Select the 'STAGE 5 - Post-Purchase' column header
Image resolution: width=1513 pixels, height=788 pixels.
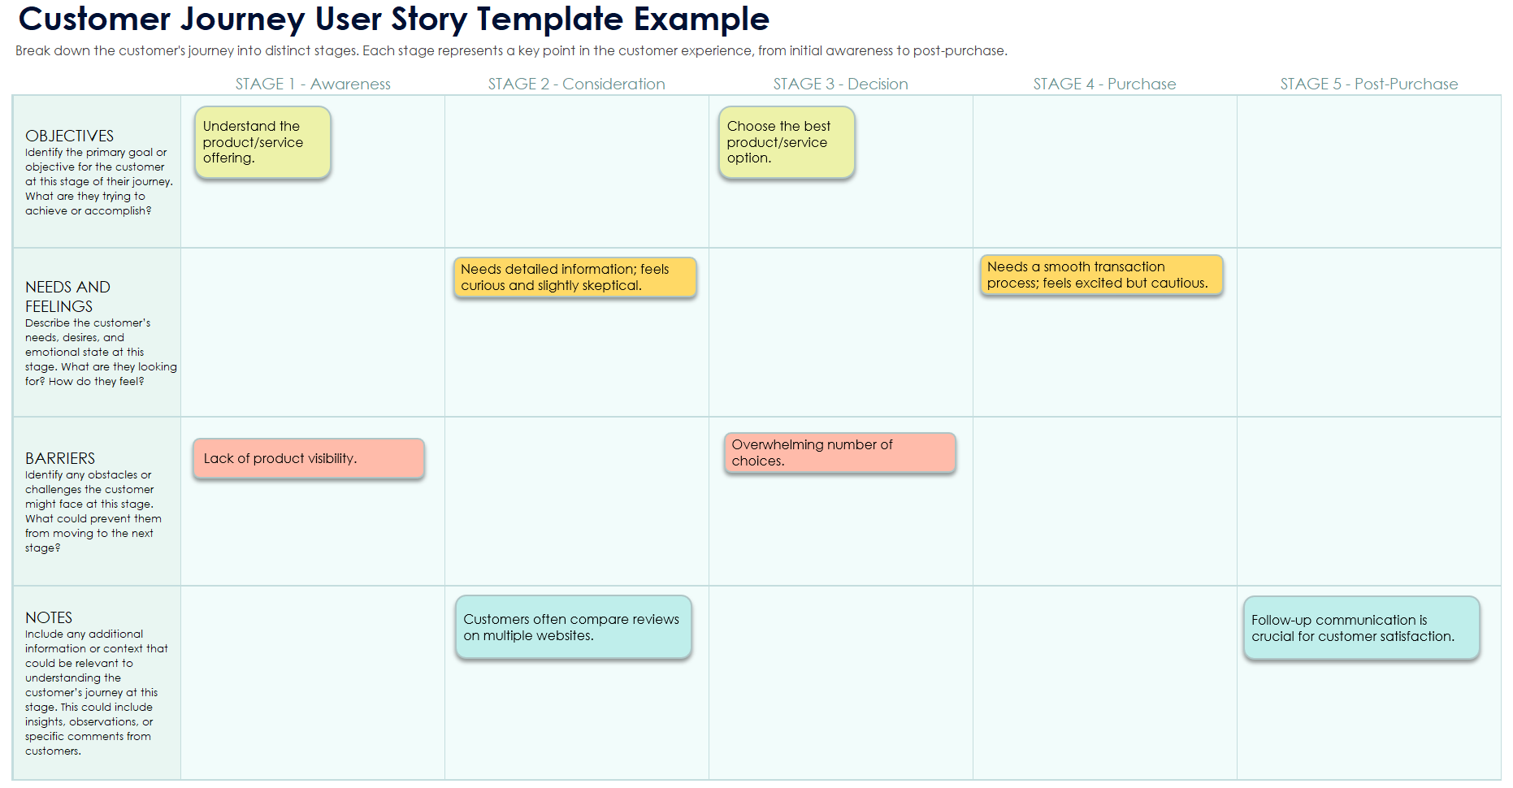[1368, 84]
